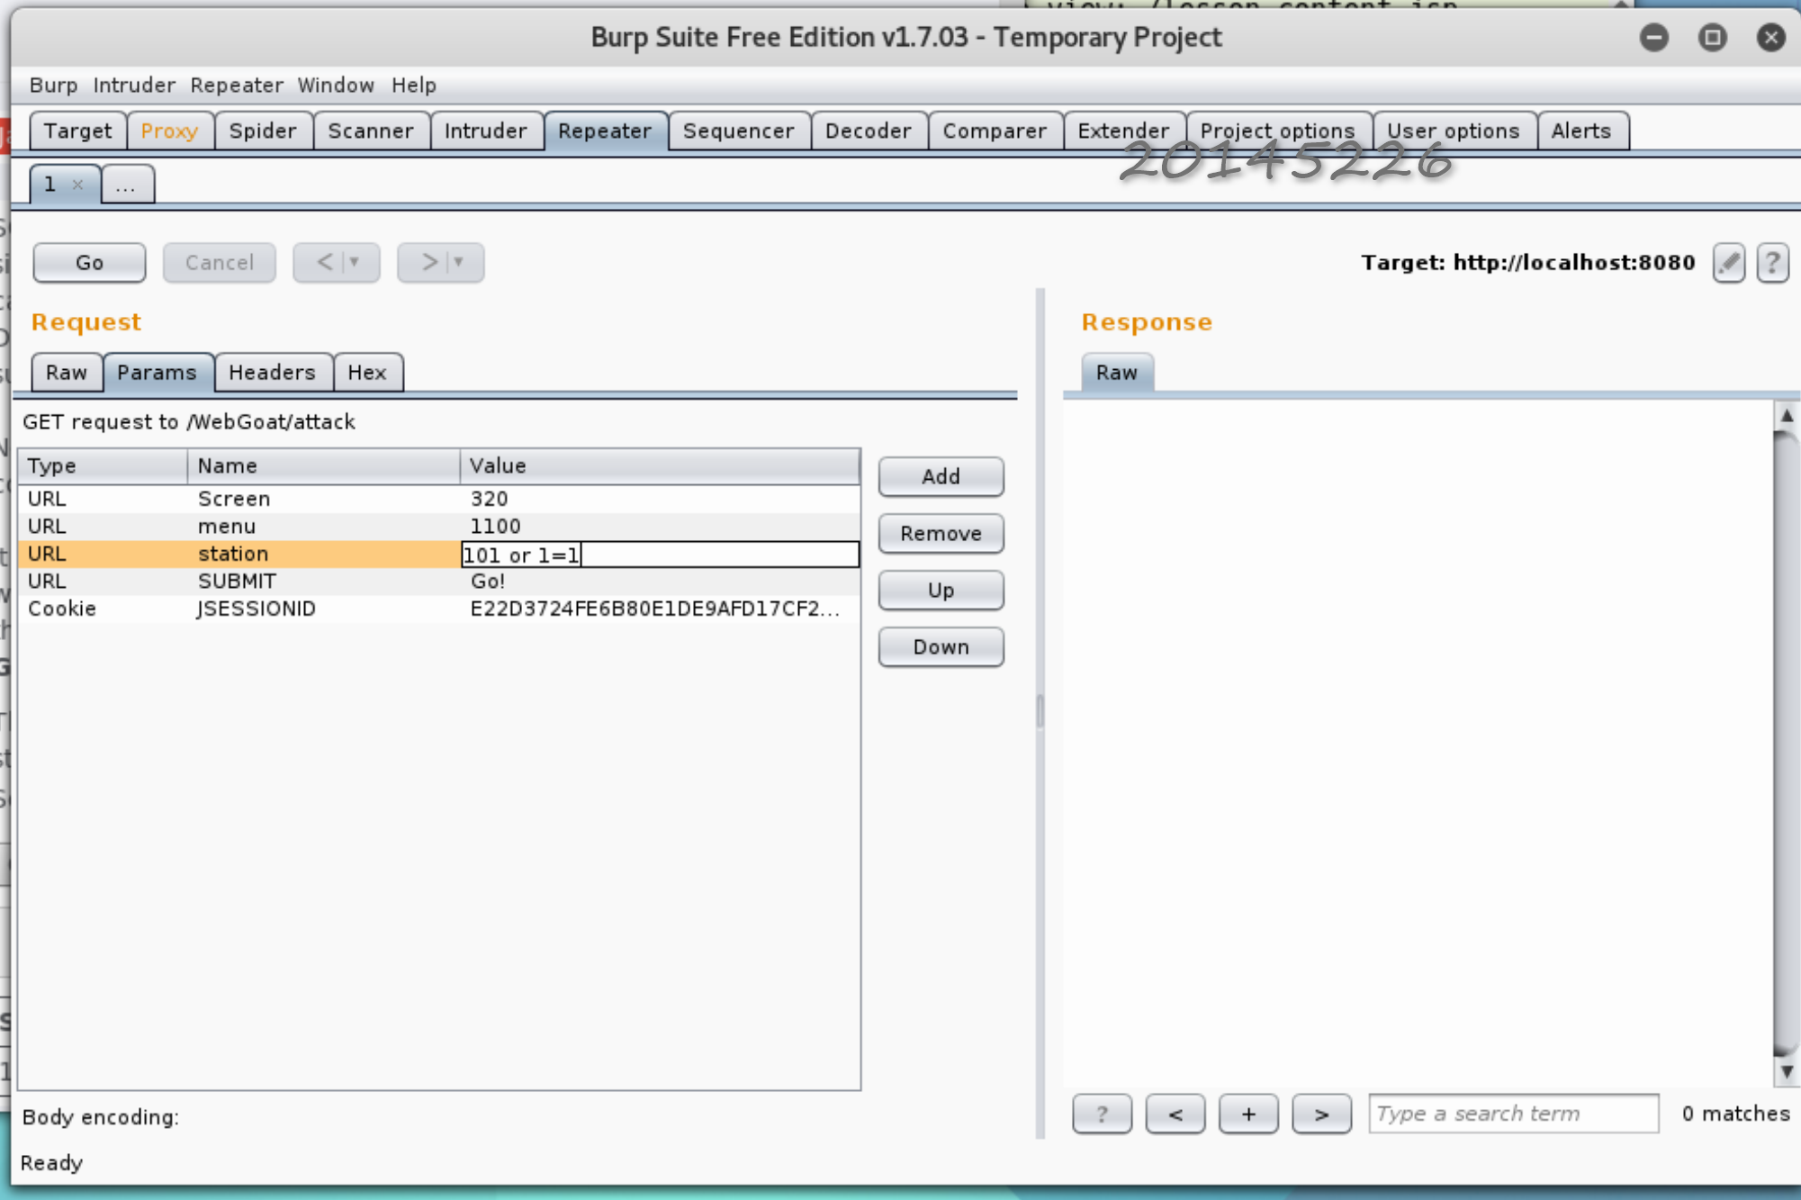Viewport: 1801px width, 1200px height.
Task: Switch to the Extender tab
Action: [1123, 131]
